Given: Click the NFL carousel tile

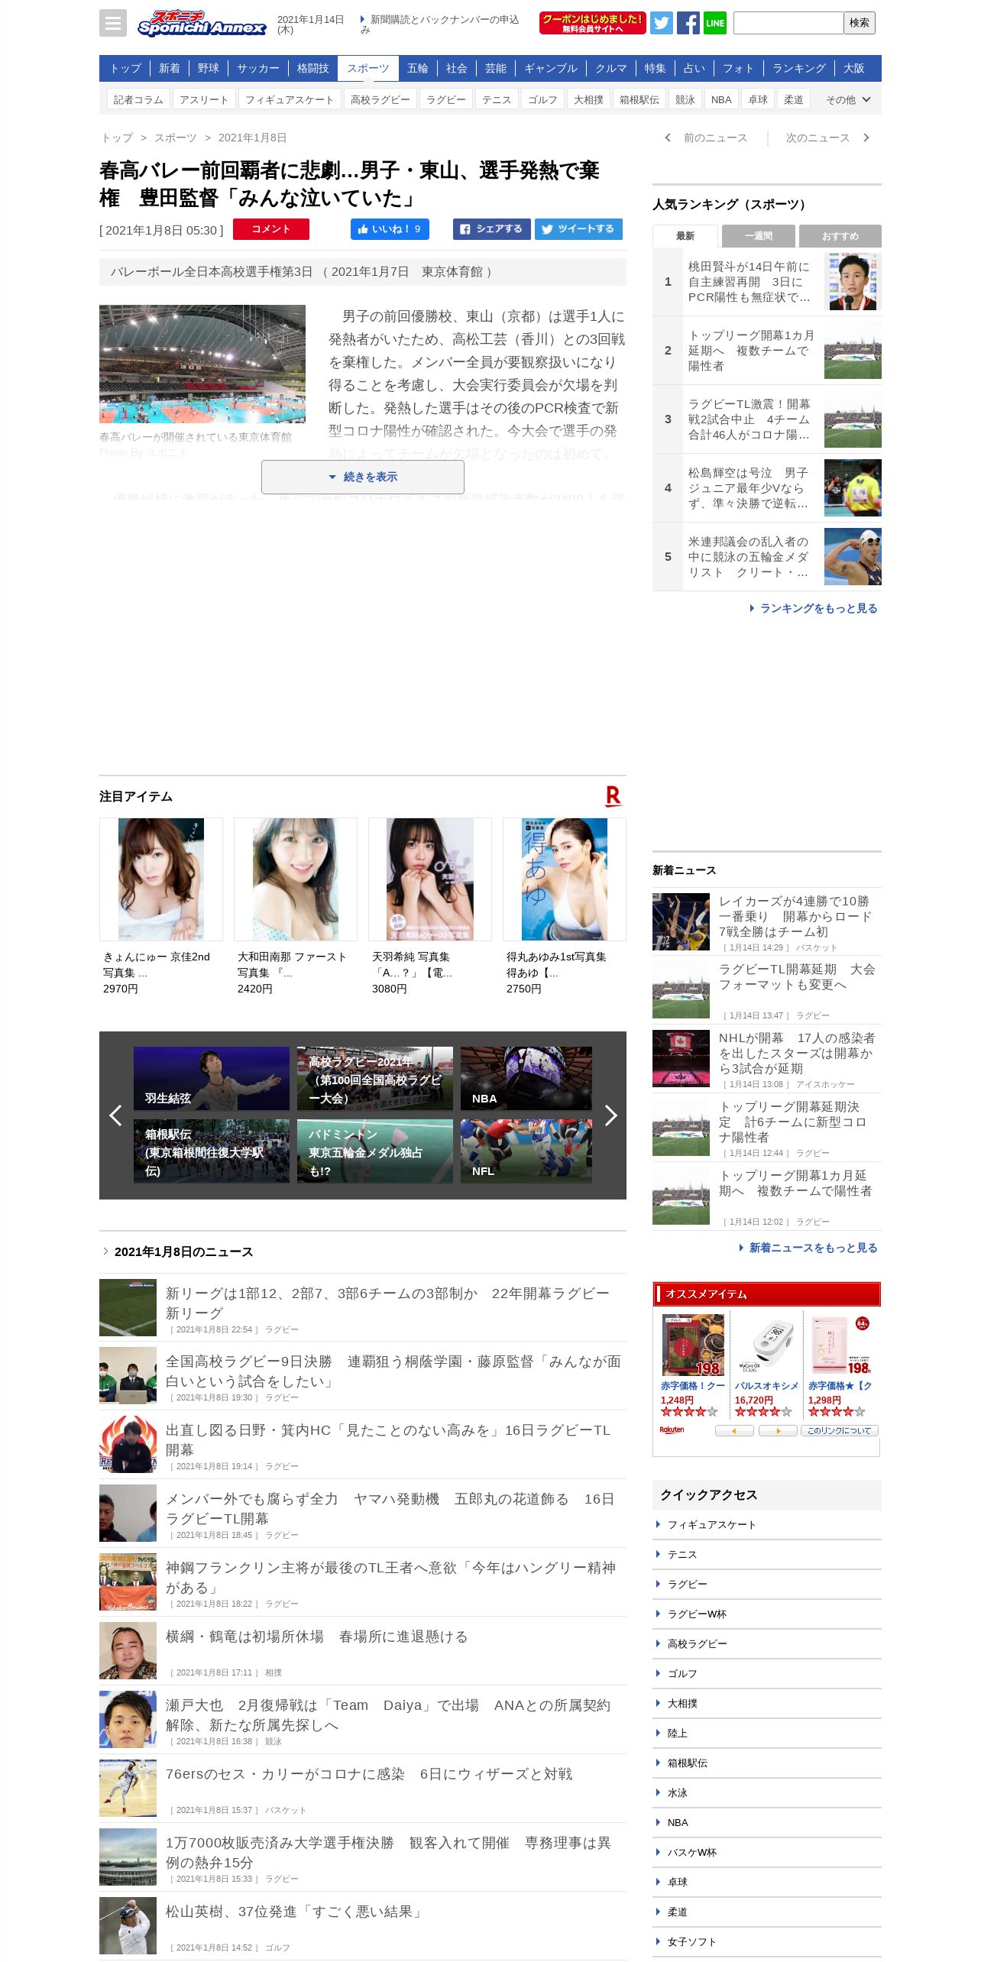Looking at the screenshot, I should [526, 1151].
